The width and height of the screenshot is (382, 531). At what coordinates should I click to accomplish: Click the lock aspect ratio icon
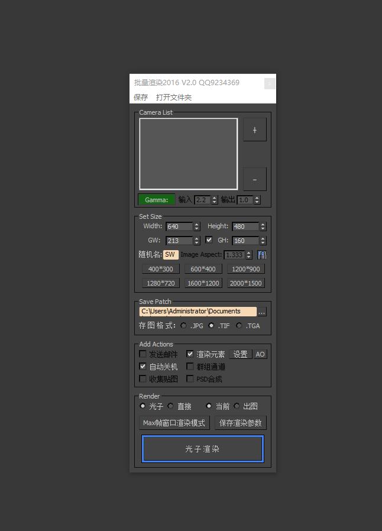click(262, 255)
